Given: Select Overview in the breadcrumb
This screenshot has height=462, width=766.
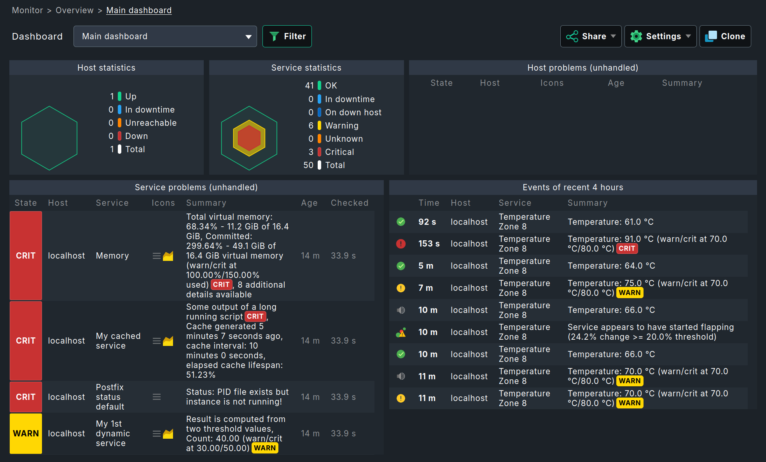Looking at the screenshot, I should coord(75,10).
